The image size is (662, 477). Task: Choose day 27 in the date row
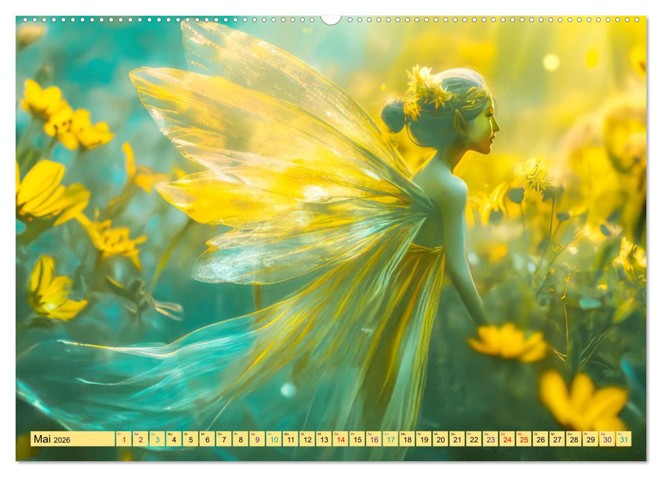point(557,440)
